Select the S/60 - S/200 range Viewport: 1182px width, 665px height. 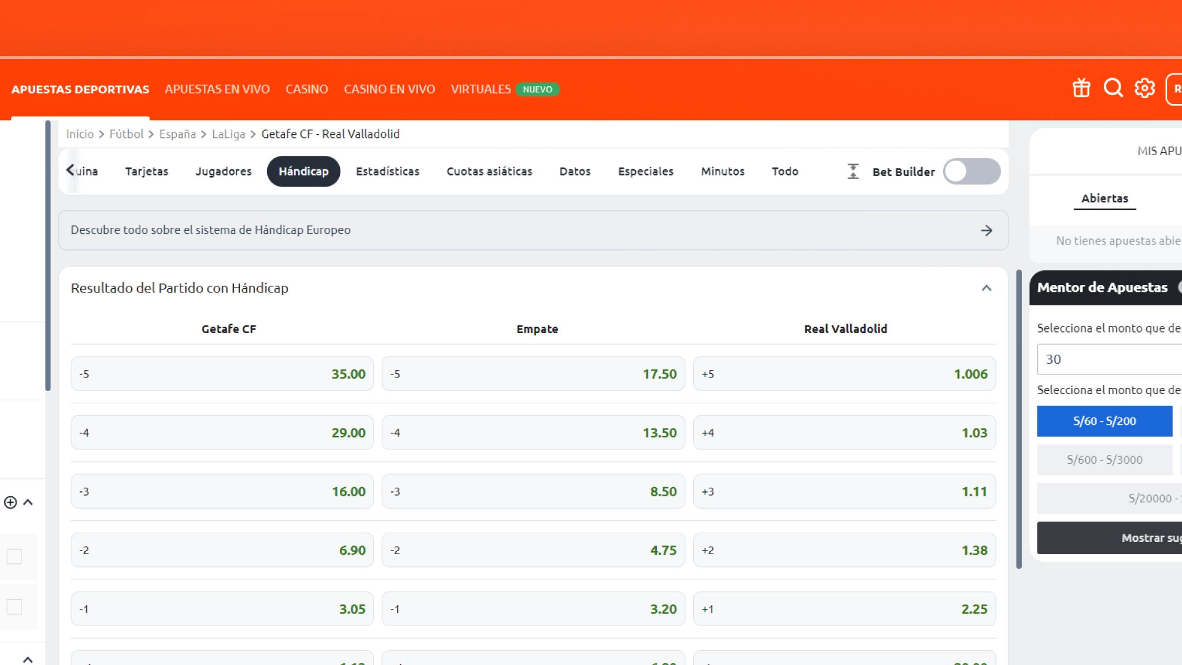coord(1104,421)
